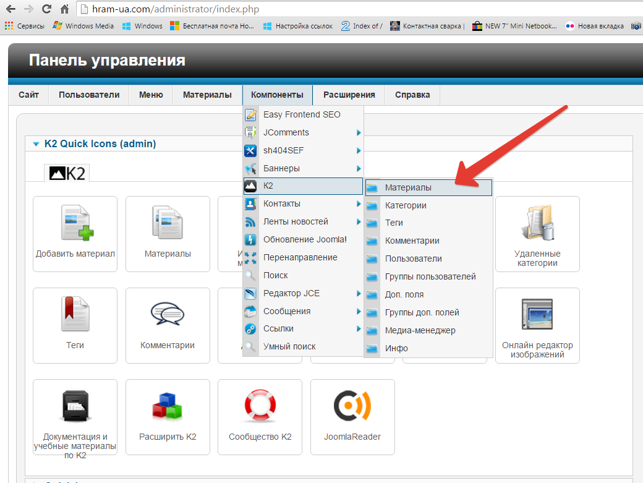Open Документация и учебные материалы icon
The width and height of the screenshot is (643, 483).
click(x=75, y=417)
